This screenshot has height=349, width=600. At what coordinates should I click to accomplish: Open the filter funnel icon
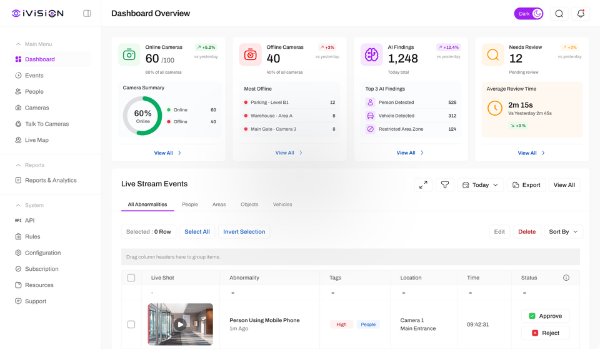coord(444,185)
